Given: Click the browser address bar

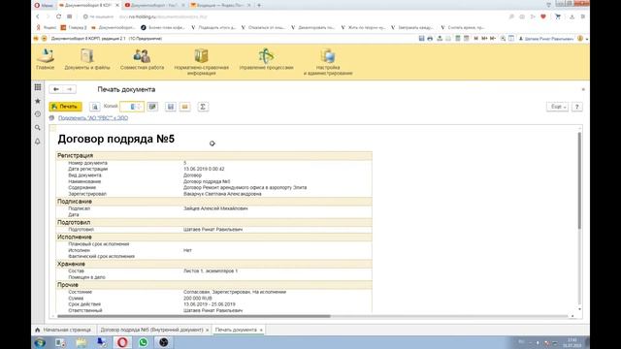Looking at the screenshot, I should [293, 16].
